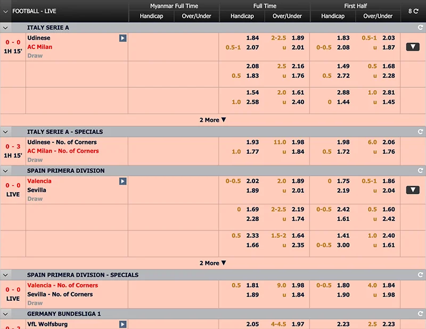Image resolution: width=426 pixels, height=329 pixels.
Task: Expand 2 More markets under Udinese match
Action: click(x=212, y=120)
